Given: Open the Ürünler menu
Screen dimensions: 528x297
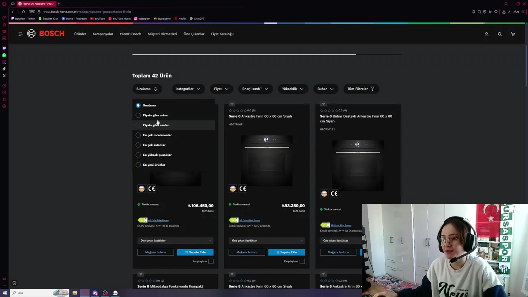Looking at the screenshot, I should (80, 34).
